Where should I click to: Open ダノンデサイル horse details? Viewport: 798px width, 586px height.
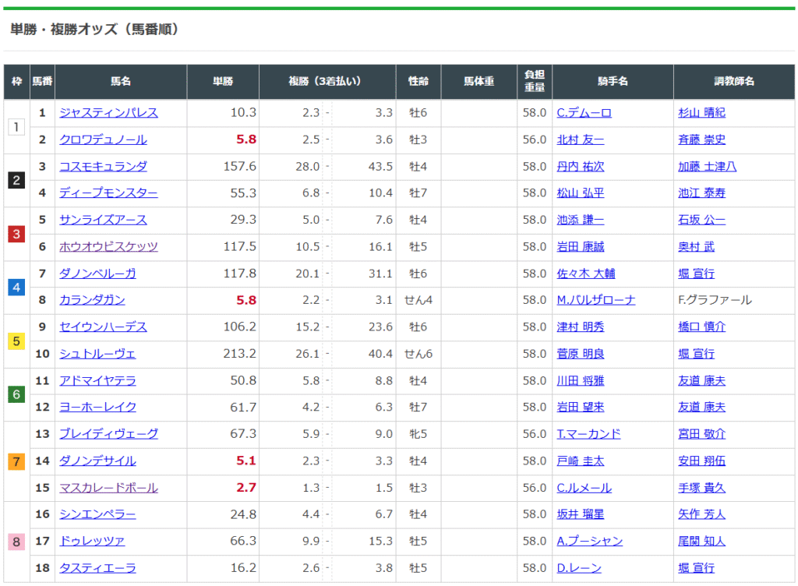[97, 461]
